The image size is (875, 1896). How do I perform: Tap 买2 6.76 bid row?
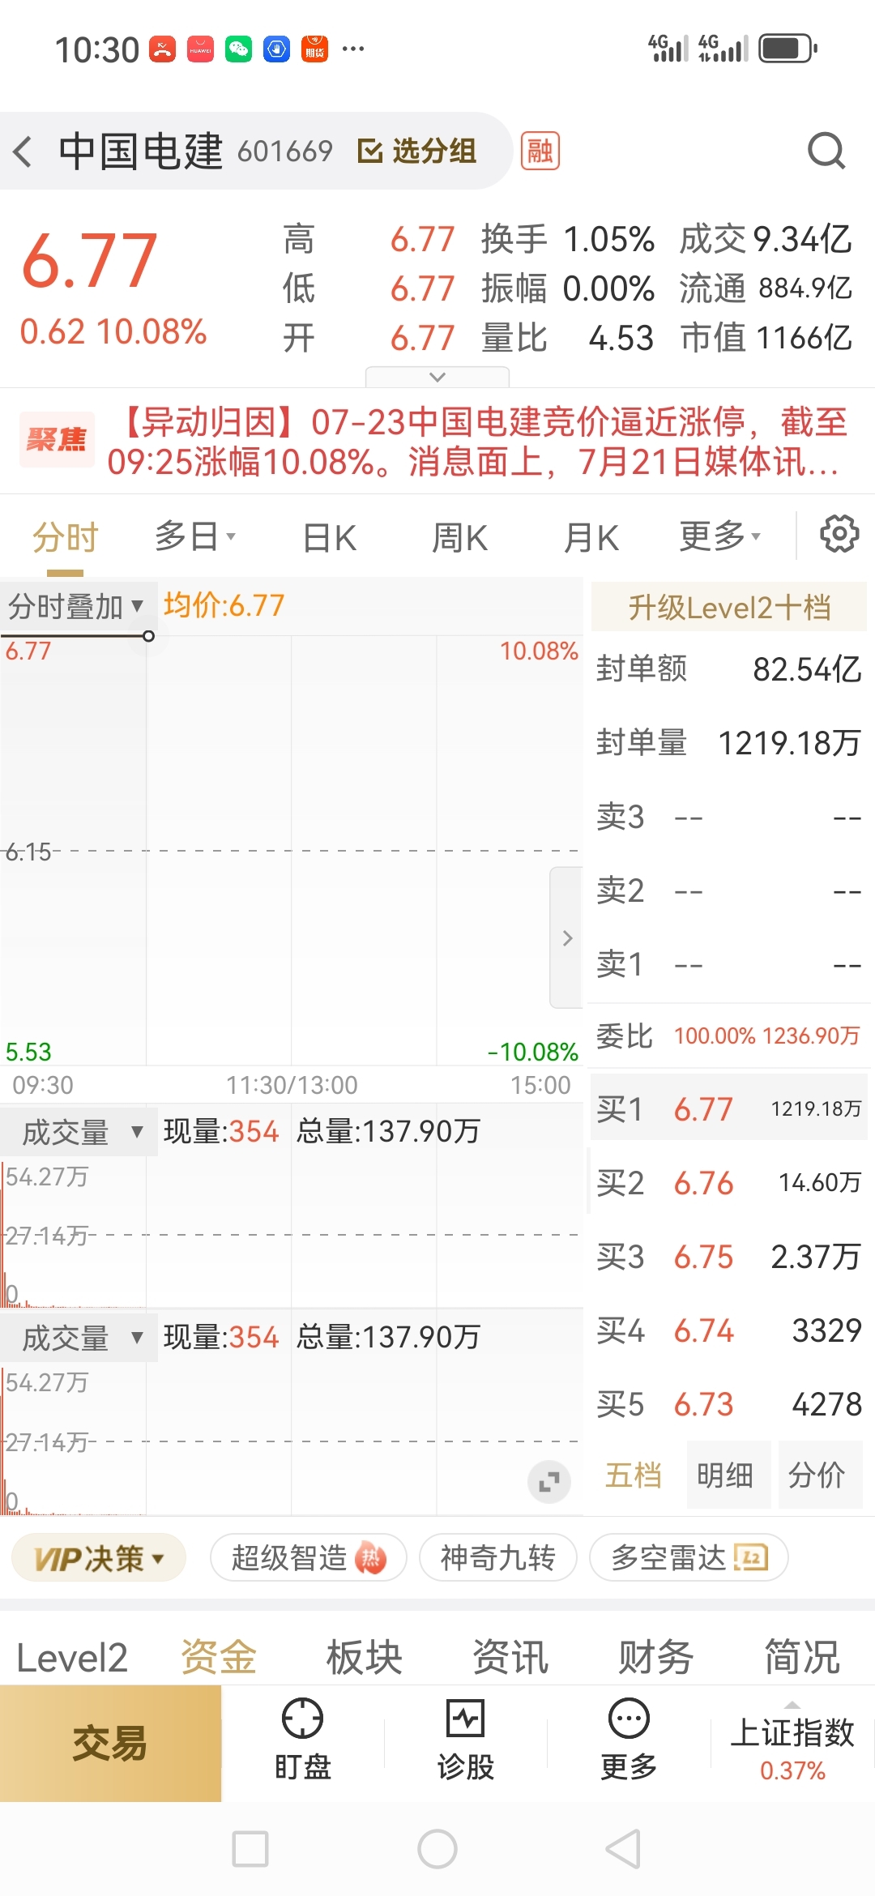pos(729,1183)
